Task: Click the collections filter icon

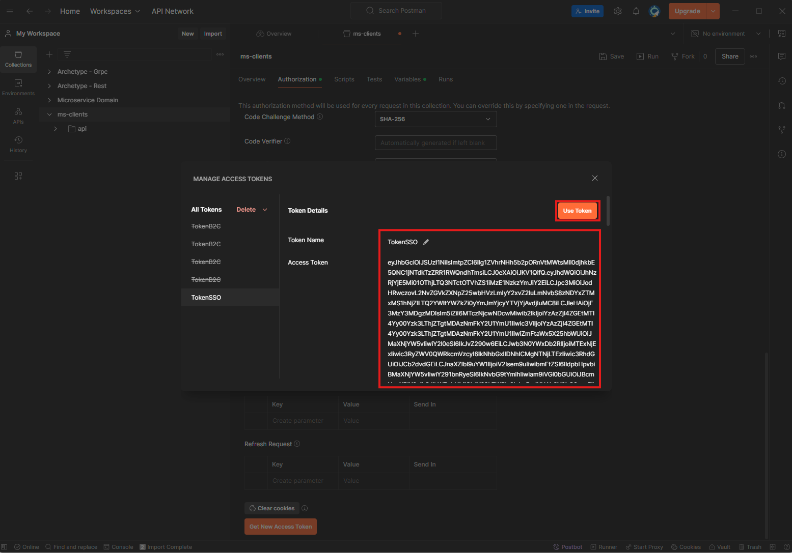Action: [x=67, y=54]
